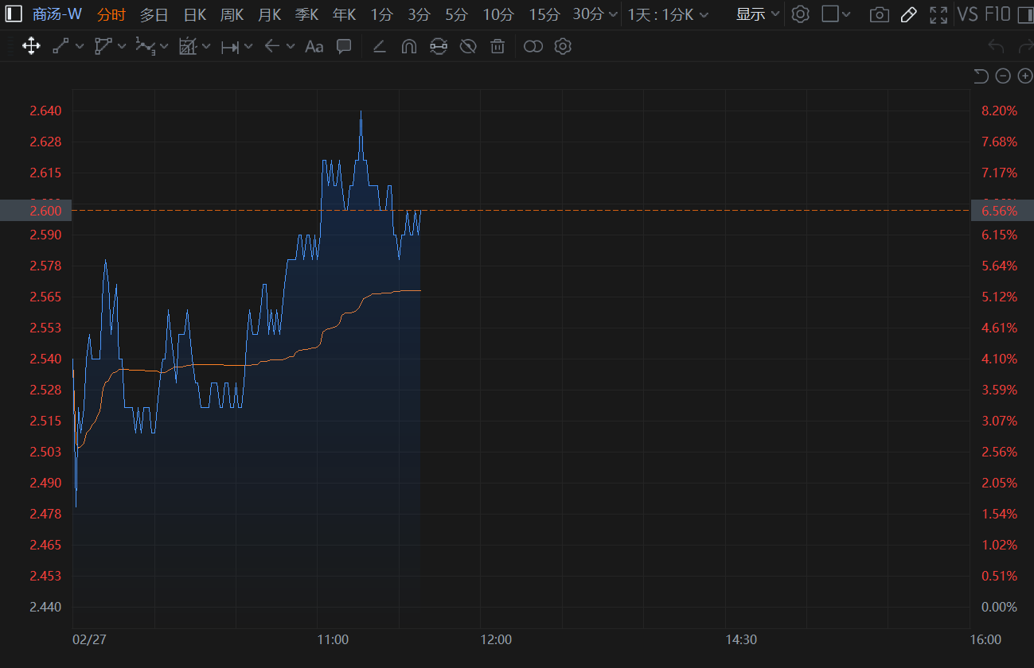Screen dimensions: 1034x668
Task: Switch to the 日K tab
Action: [x=194, y=14]
